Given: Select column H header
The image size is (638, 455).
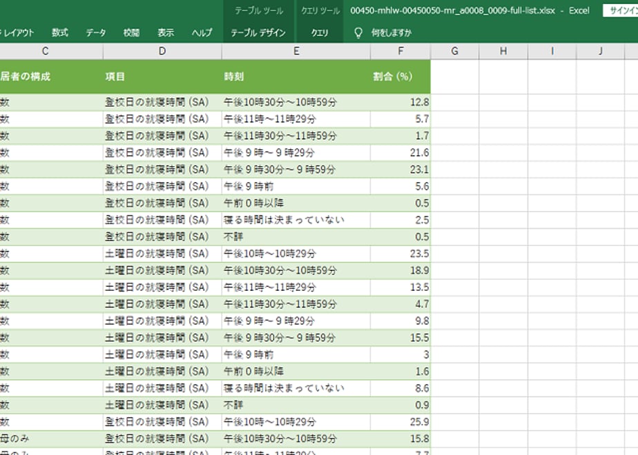Looking at the screenshot, I should tap(503, 51).
